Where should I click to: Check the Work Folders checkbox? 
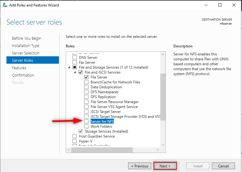coord(86,126)
